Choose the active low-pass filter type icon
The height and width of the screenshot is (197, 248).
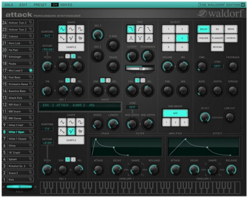coord(131,29)
